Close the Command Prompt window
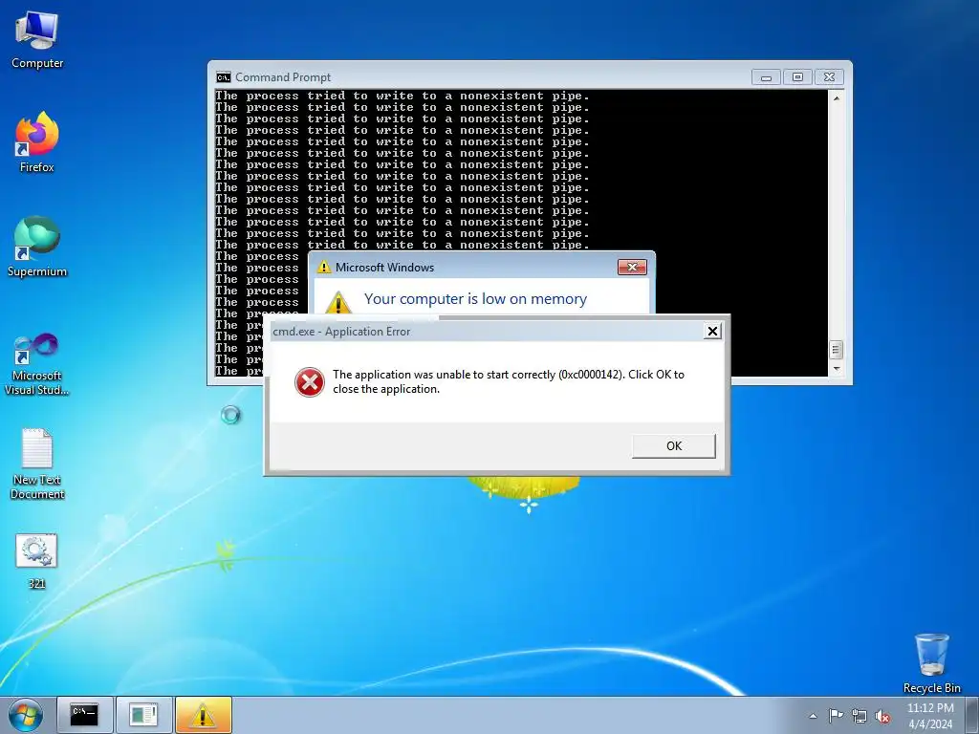 (829, 77)
